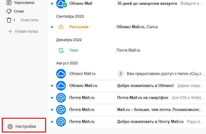This screenshot has width=206, height=134.
Task: Click the Черновики folder icon
Action: [9, 2]
